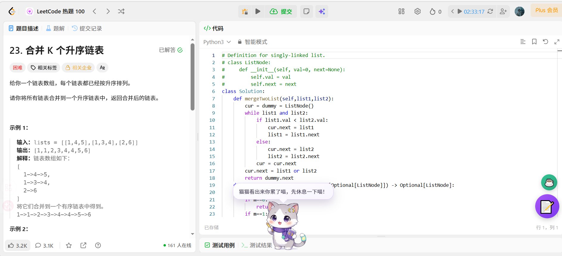The height and width of the screenshot is (256, 562).
Task: Switch to the 测试用例 tab
Action: tap(220, 245)
